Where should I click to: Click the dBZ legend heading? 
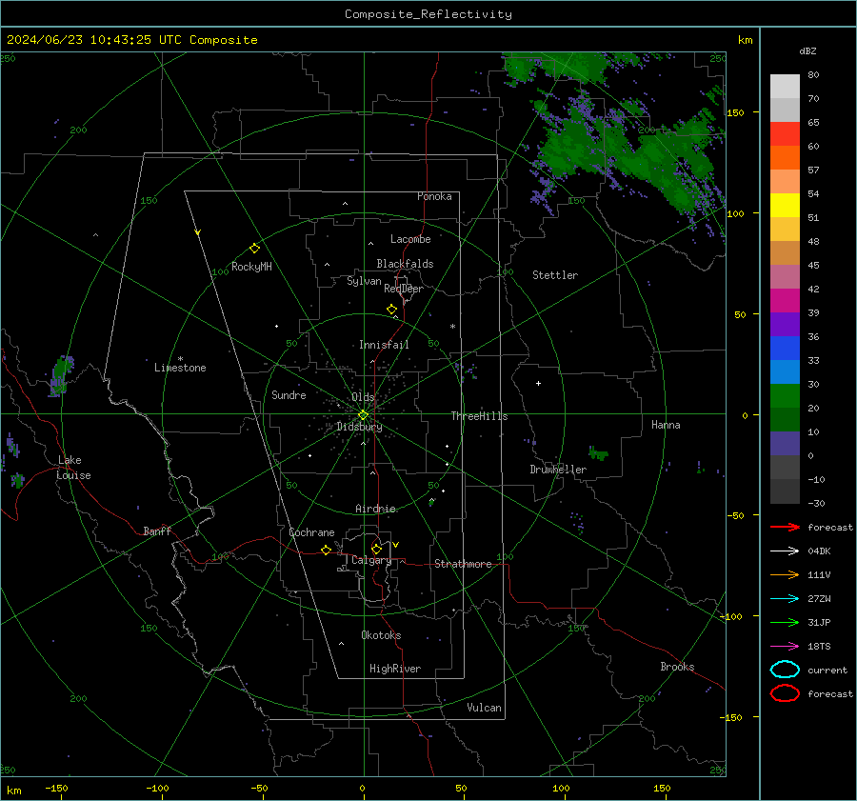807,50
